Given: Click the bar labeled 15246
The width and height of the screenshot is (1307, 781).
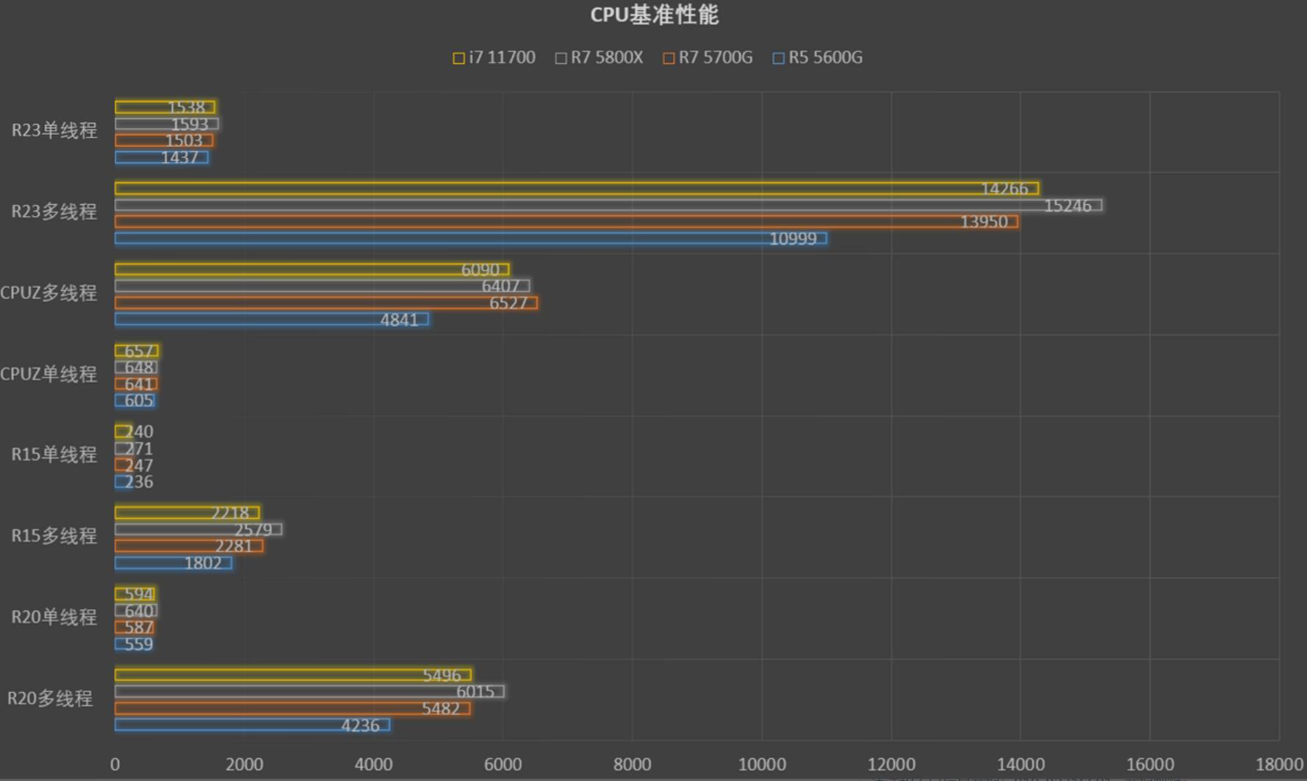Looking at the screenshot, I should click(588, 206).
